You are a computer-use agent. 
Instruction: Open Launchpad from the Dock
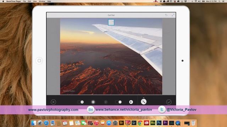(40, 123)
